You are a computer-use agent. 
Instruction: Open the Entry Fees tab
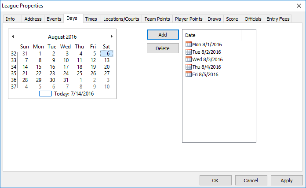pyautogui.click(x=278, y=19)
